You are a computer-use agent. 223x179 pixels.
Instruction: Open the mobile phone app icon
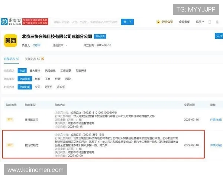coord(210,22)
